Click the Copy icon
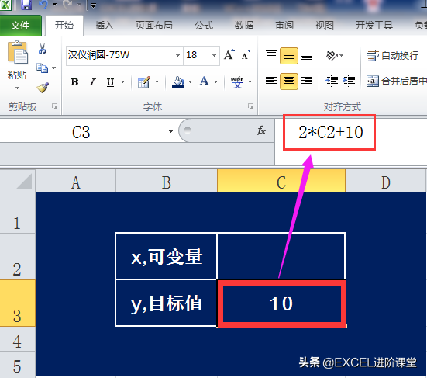 pos(42,68)
